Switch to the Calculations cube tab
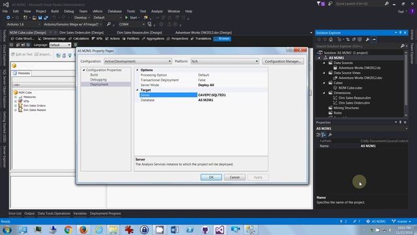Screen dimensions: 417x235 coord(78,39)
